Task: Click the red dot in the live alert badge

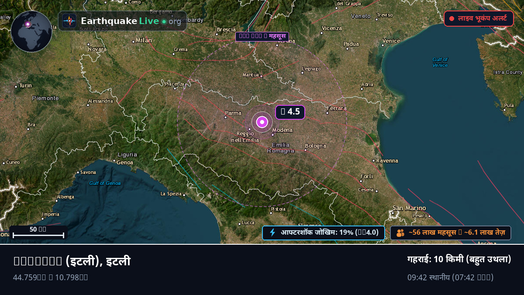Action: point(452,19)
